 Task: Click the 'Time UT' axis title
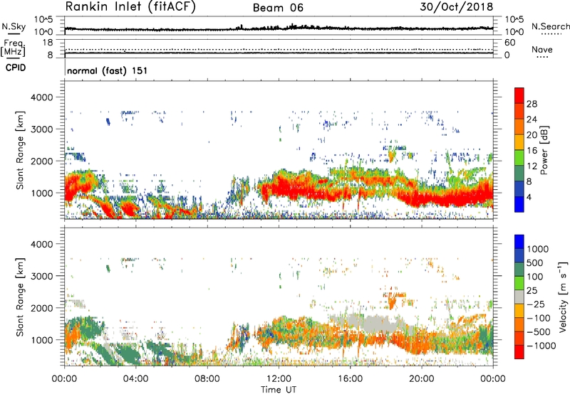click(x=279, y=389)
